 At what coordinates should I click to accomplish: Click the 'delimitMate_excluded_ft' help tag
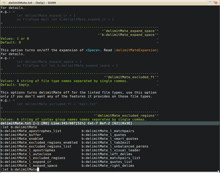[x=131, y=77]
